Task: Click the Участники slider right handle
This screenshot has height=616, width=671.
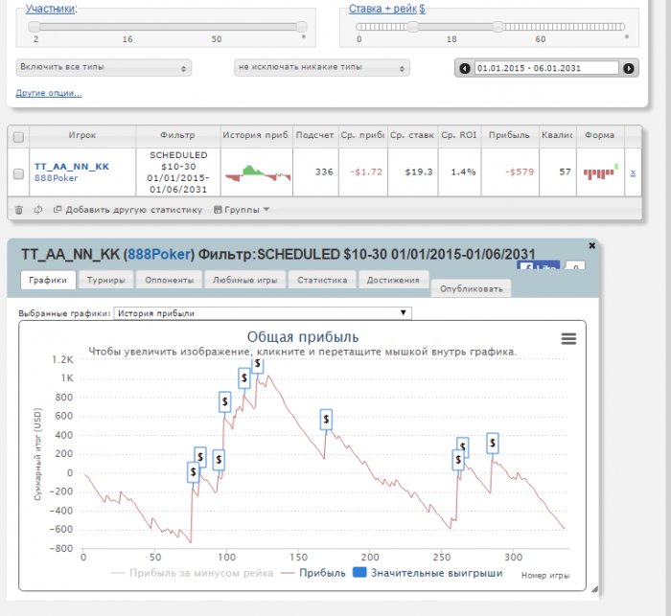Action: coord(301,27)
